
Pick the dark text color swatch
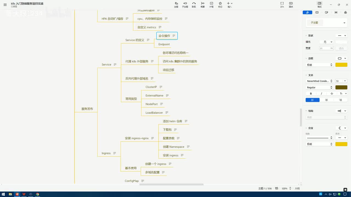click(x=341, y=87)
